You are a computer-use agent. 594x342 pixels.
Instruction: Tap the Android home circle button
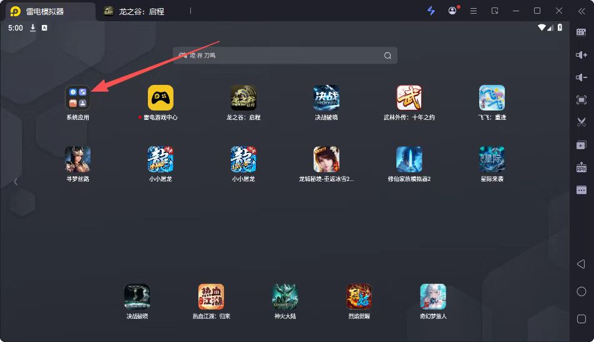(581, 291)
